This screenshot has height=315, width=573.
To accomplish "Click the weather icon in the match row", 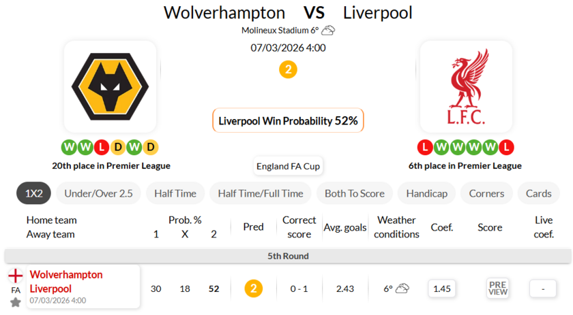I will click(x=402, y=288).
